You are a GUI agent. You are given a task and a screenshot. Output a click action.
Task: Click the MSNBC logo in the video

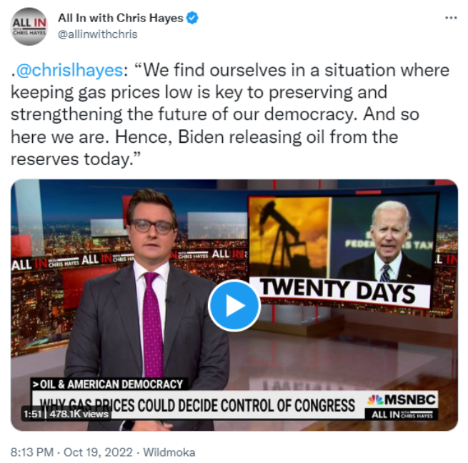401,400
